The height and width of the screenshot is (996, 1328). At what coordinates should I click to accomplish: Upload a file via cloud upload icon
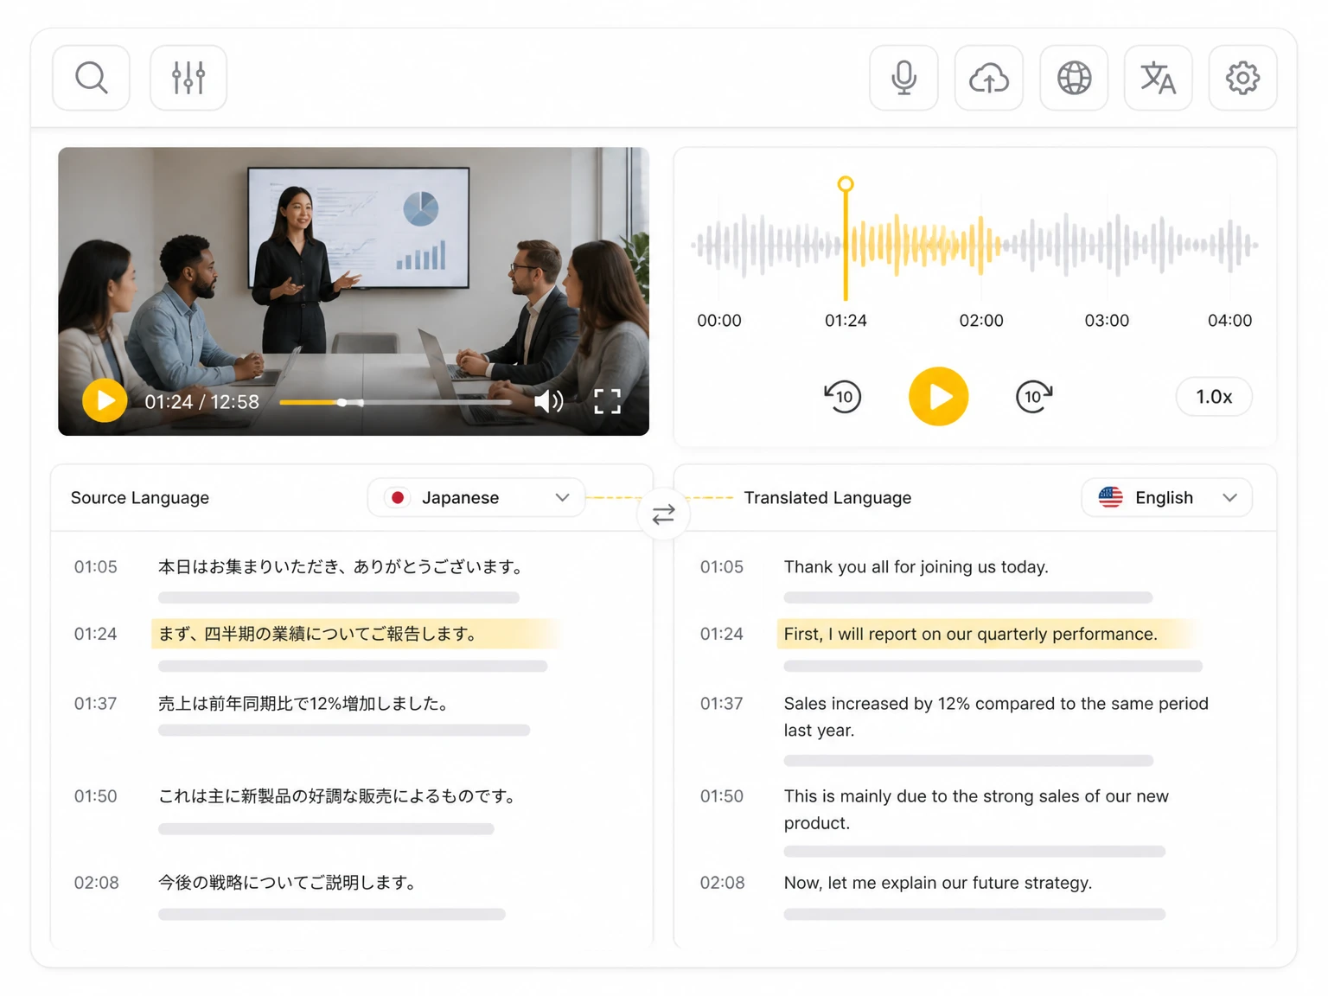pyautogui.click(x=989, y=78)
